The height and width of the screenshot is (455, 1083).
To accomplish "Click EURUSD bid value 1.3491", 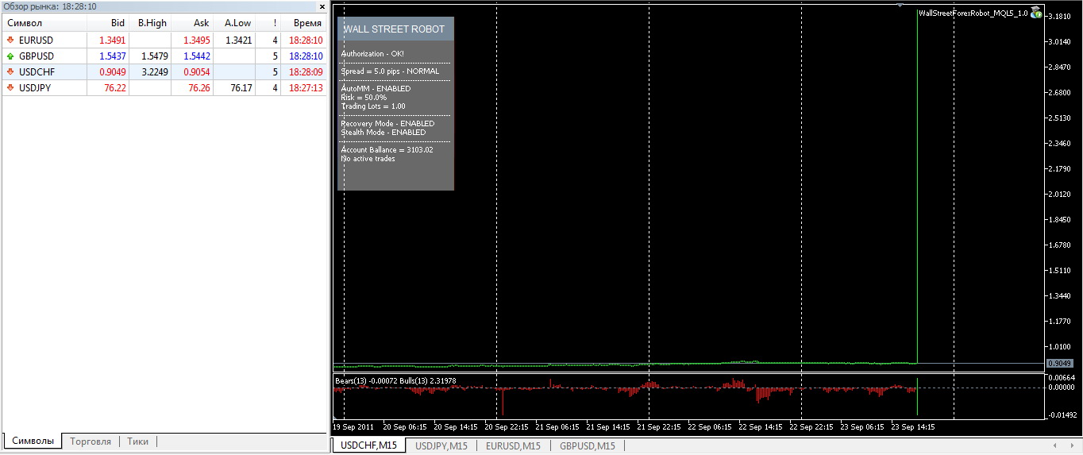I will (x=113, y=40).
